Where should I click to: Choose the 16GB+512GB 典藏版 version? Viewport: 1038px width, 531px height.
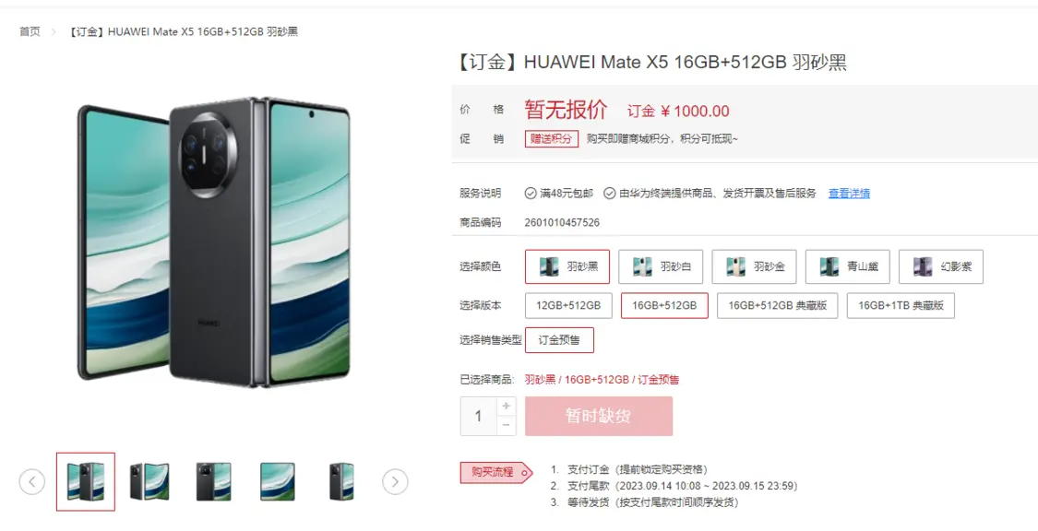click(777, 305)
